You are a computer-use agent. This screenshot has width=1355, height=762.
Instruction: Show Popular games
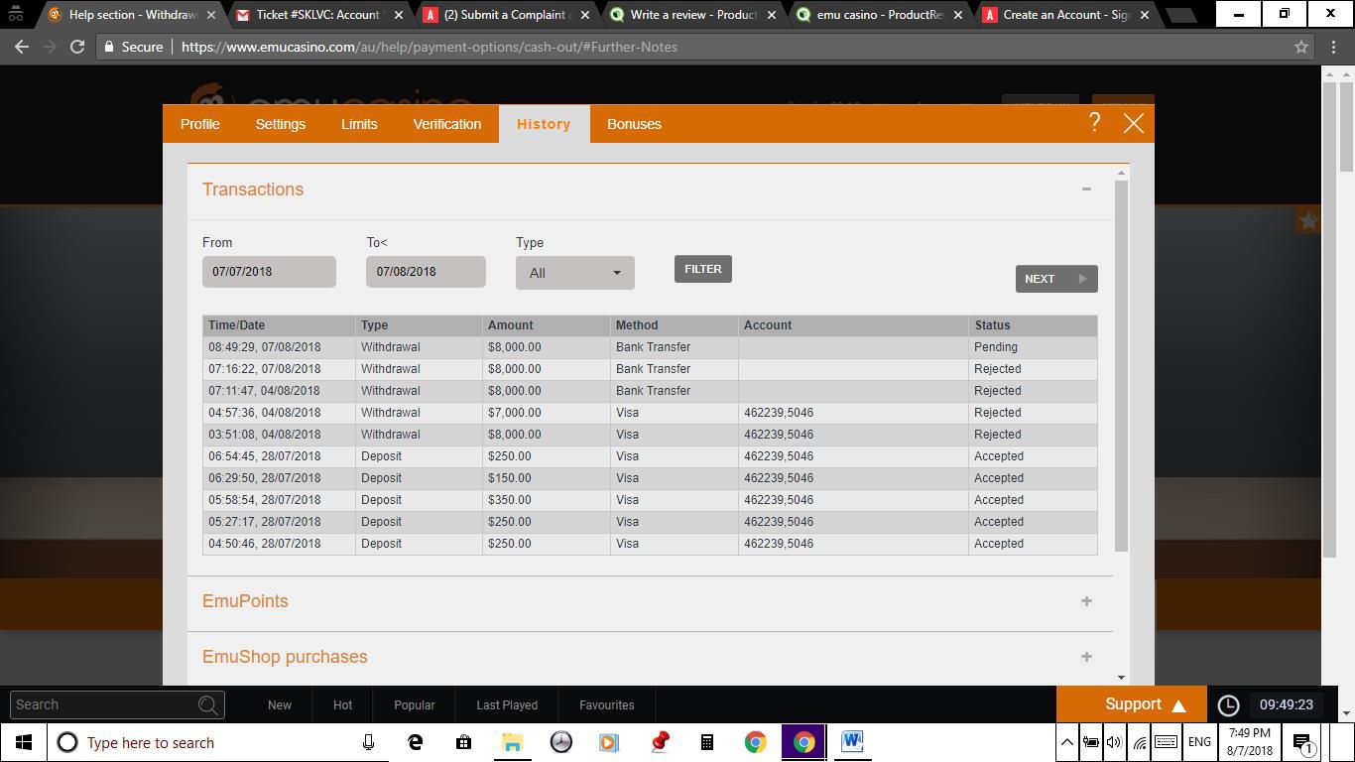coord(415,704)
